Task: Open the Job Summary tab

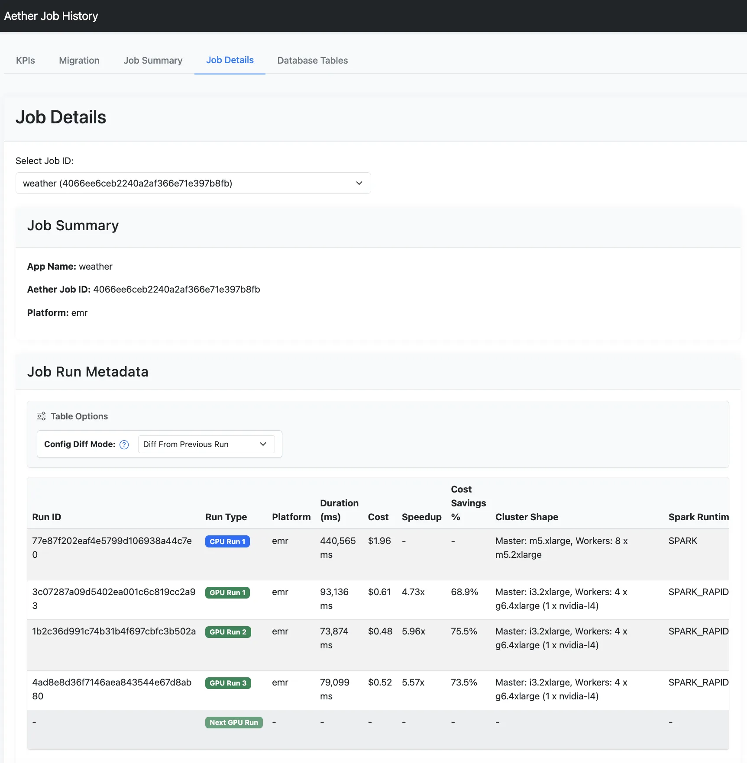Action: point(152,60)
